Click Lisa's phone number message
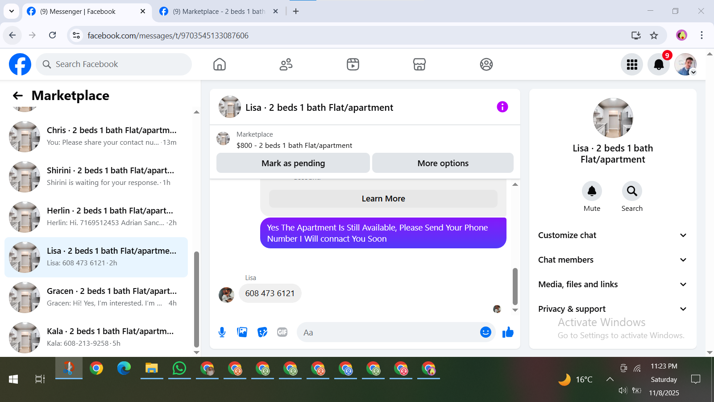This screenshot has width=714, height=402. pyautogui.click(x=270, y=293)
